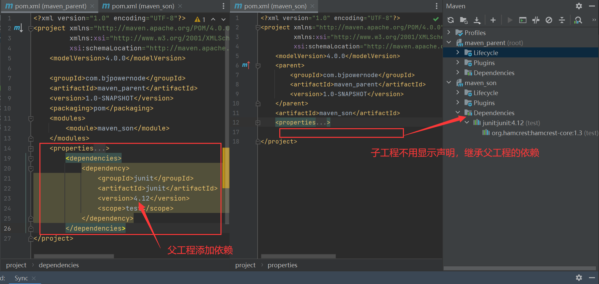
Task: Expand Profiles node in Maven tree
Action: click(449, 32)
